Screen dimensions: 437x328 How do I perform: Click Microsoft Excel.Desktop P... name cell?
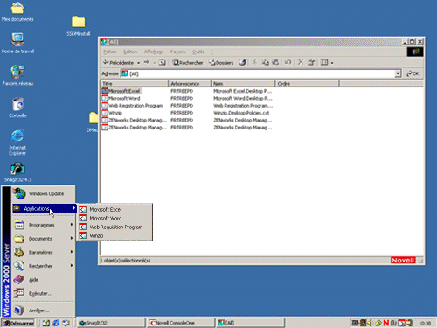coord(242,91)
